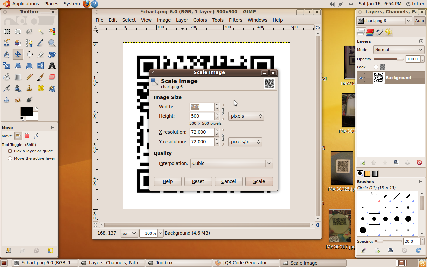Open IMAG0025.jpg desktop thumbnail
Image resolution: width=427 pixels, height=267 pixels.
click(x=342, y=168)
